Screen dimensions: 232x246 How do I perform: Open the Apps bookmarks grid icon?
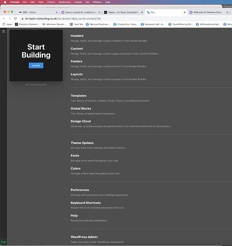pyautogui.click(x=4, y=24)
